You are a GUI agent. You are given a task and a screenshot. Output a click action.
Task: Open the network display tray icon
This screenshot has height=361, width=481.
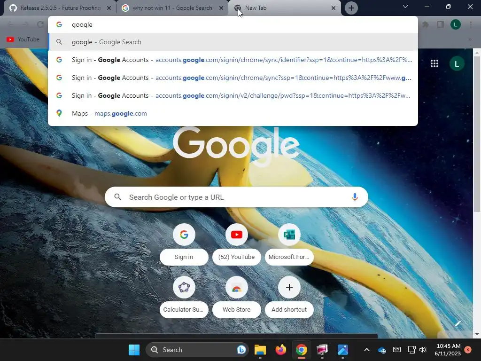(x=411, y=350)
